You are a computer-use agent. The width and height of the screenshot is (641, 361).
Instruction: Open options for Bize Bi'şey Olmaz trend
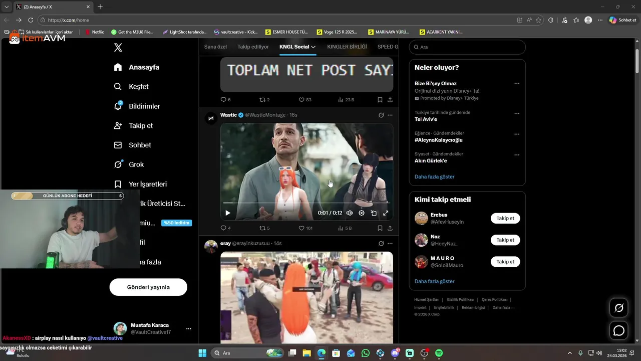(517, 84)
